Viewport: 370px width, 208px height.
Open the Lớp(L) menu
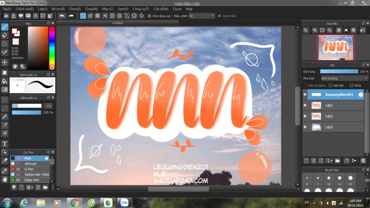43,9
